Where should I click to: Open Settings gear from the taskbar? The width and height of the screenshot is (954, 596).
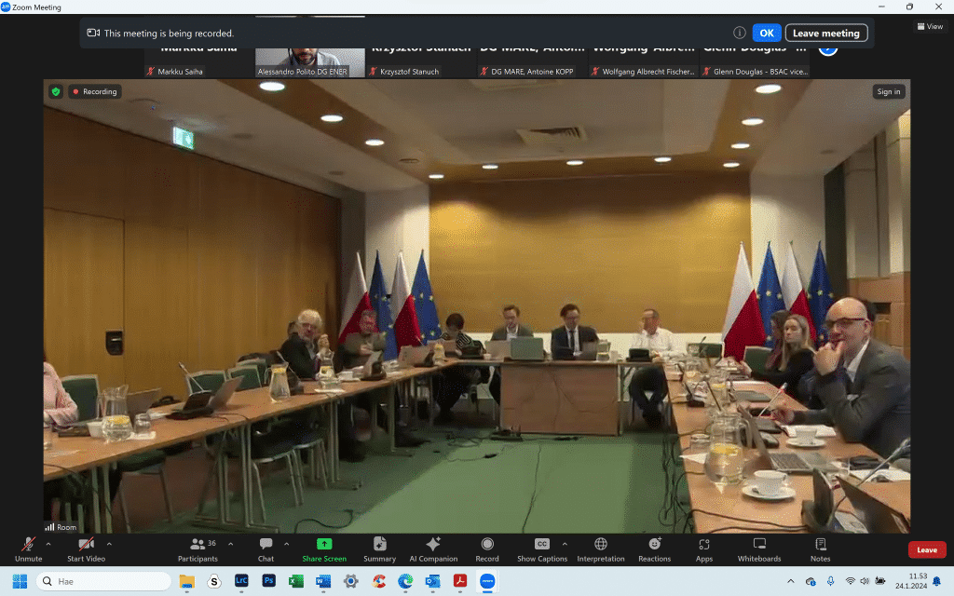point(351,581)
